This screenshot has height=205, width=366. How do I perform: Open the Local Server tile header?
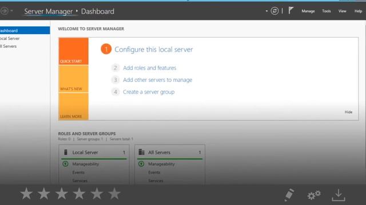click(x=94, y=152)
